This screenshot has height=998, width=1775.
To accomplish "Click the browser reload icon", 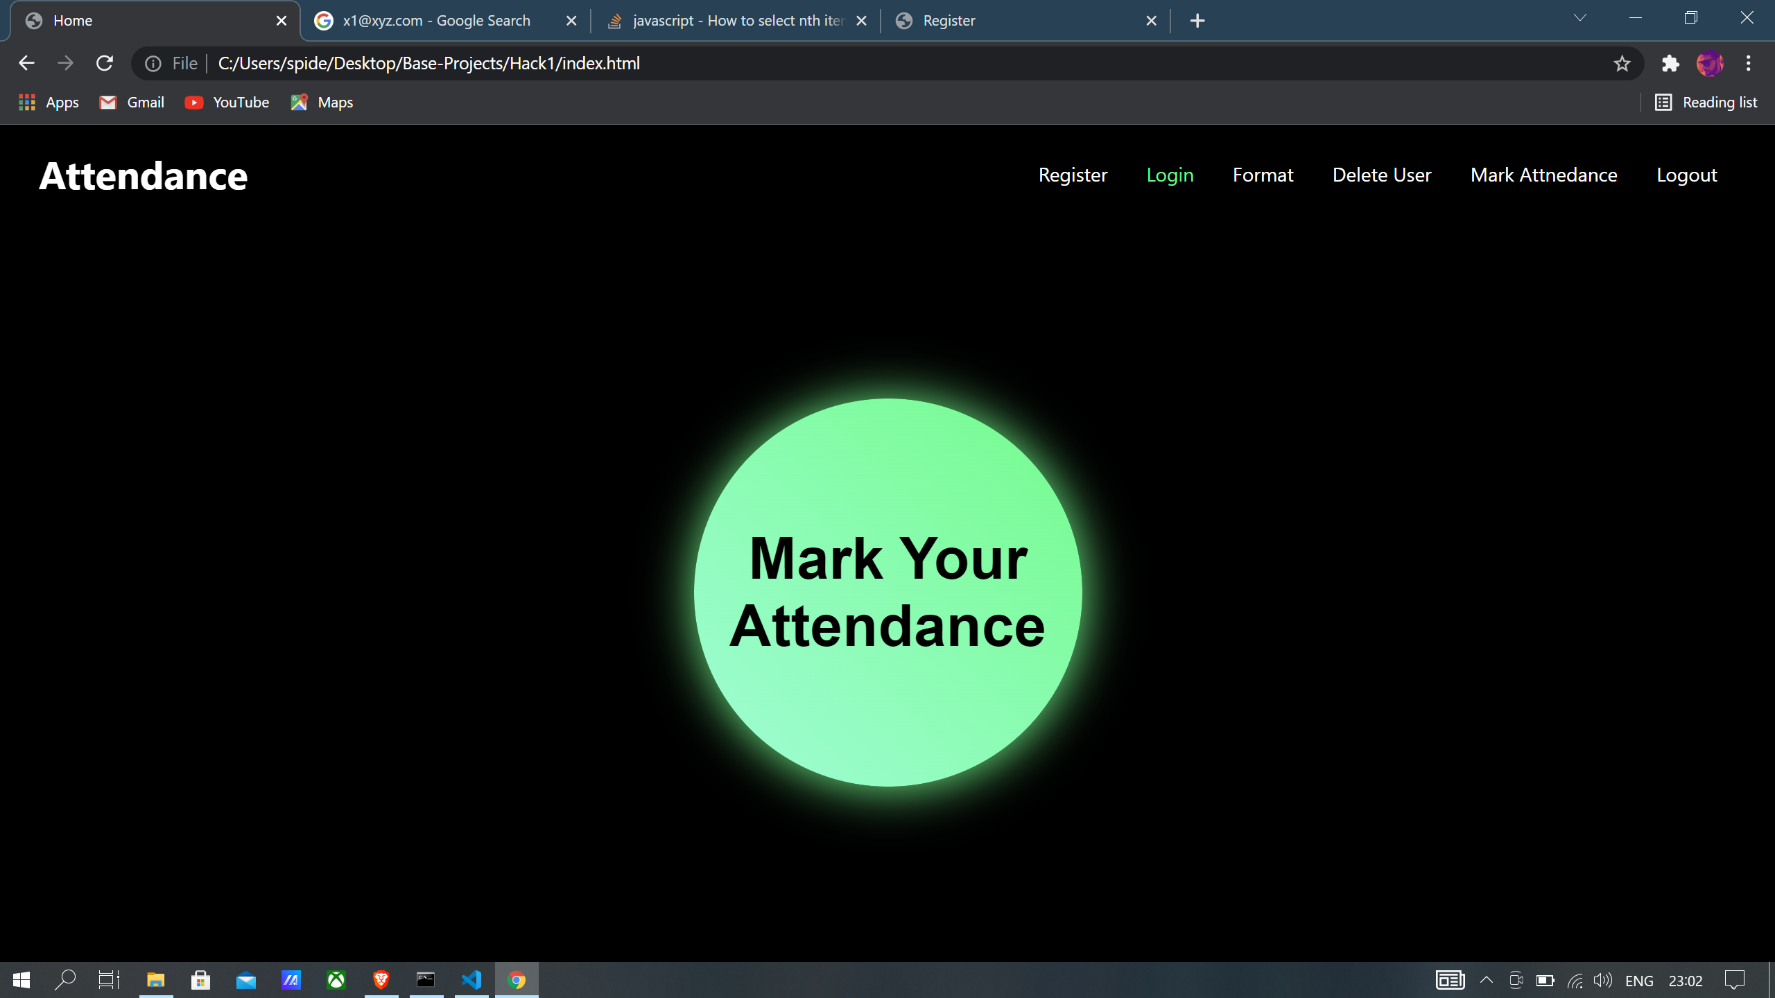I will pyautogui.click(x=105, y=63).
